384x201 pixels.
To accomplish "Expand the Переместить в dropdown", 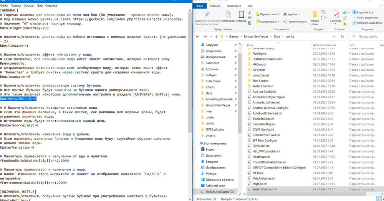I will pyautogui.click(x=280, y=14).
